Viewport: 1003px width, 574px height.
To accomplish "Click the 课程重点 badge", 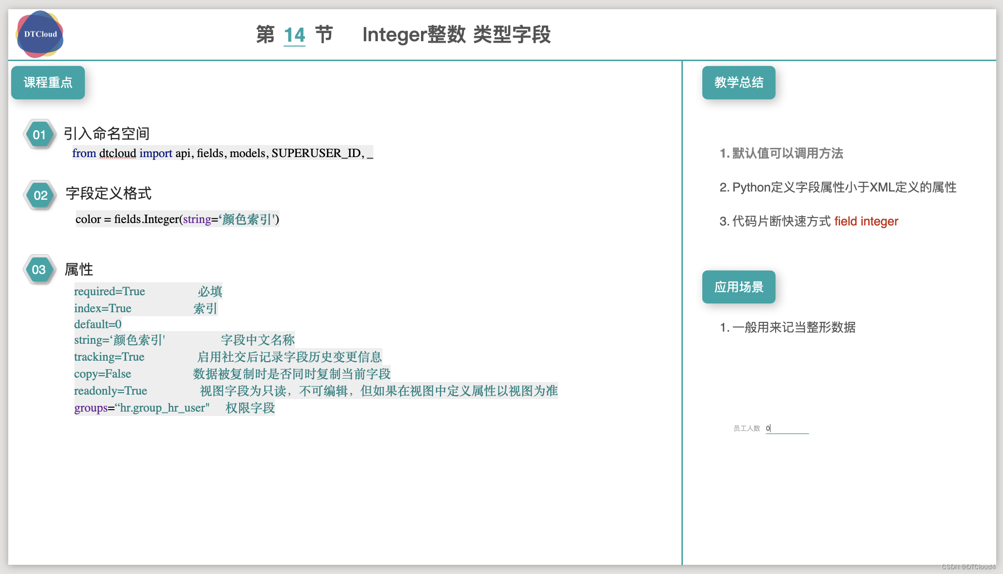I will (48, 82).
